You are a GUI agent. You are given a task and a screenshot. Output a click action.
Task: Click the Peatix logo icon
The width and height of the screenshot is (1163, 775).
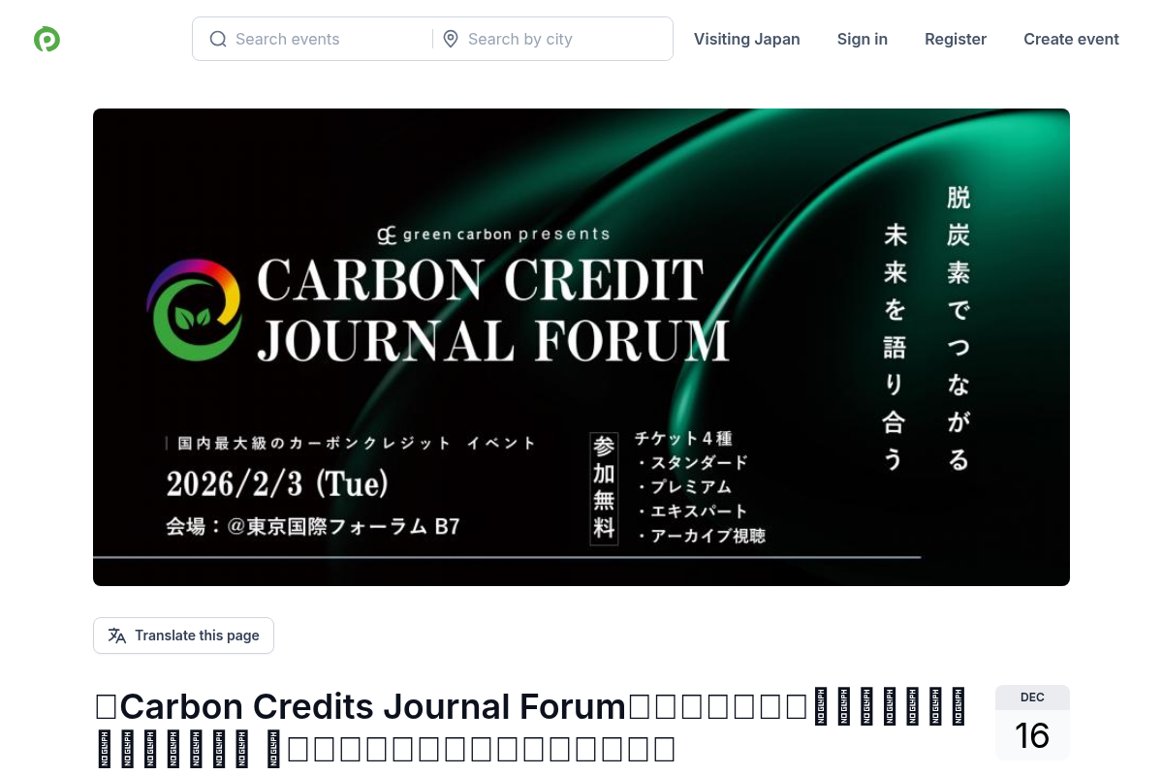(x=47, y=40)
